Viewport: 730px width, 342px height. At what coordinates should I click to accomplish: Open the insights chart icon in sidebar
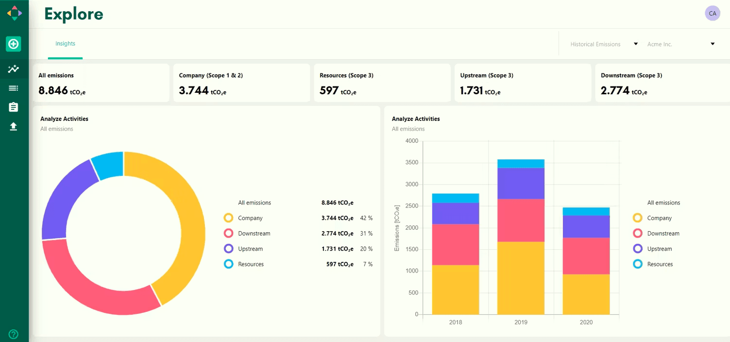click(14, 69)
